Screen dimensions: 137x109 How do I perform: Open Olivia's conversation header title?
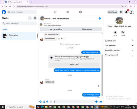57,19
